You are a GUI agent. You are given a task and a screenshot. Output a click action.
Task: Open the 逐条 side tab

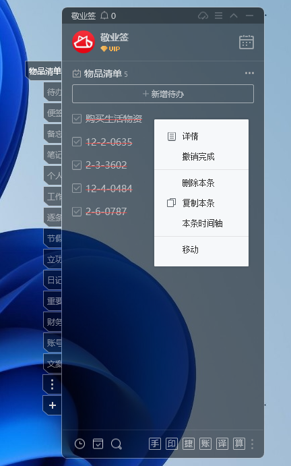(x=53, y=217)
